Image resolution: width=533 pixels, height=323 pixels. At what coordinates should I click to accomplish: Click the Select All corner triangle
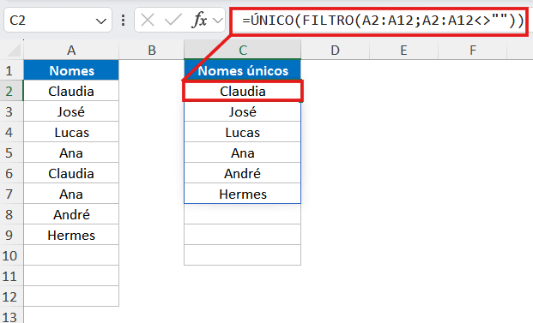(x=14, y=50)
